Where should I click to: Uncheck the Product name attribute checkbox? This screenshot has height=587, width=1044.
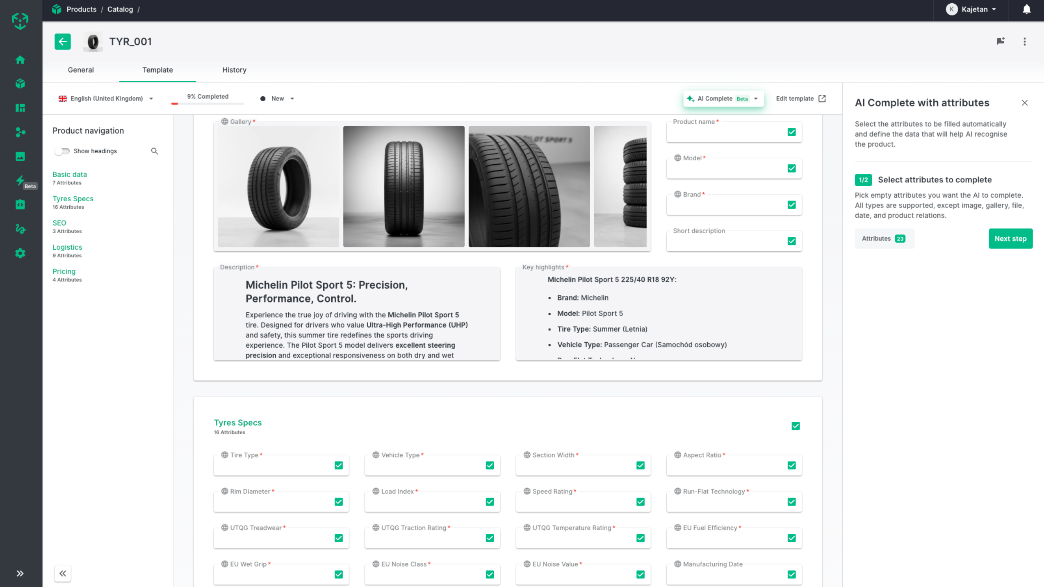791,132
